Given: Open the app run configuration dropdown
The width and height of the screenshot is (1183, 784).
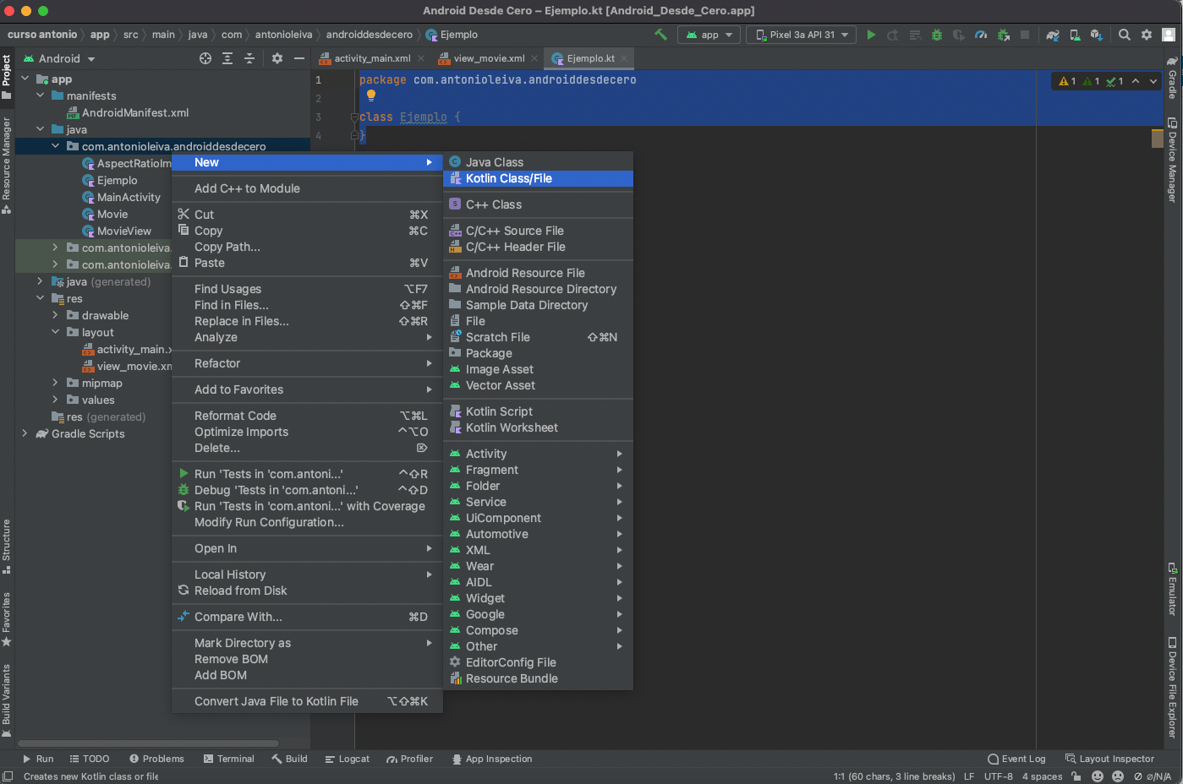Looking at the screenshot, I should pos(709,35).
